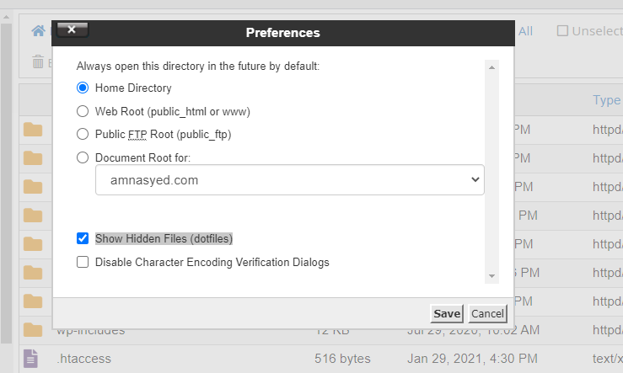The width and height of the screenshot is (623, 373).
Task: Click the Unselect checkbox icon in toolbar
Action: tap(562, 30)
